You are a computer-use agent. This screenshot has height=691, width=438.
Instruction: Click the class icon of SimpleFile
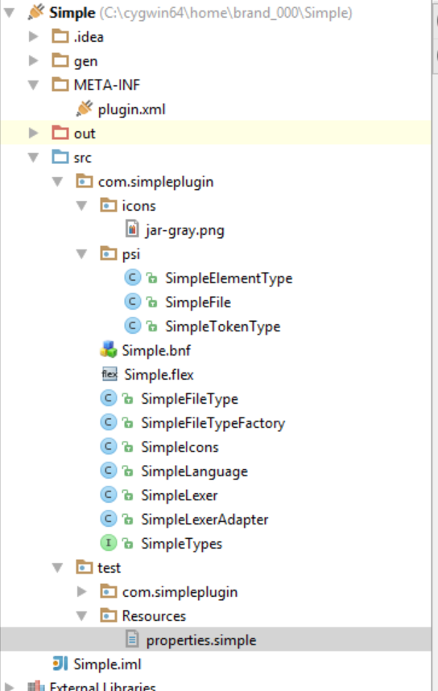[132, 302]
